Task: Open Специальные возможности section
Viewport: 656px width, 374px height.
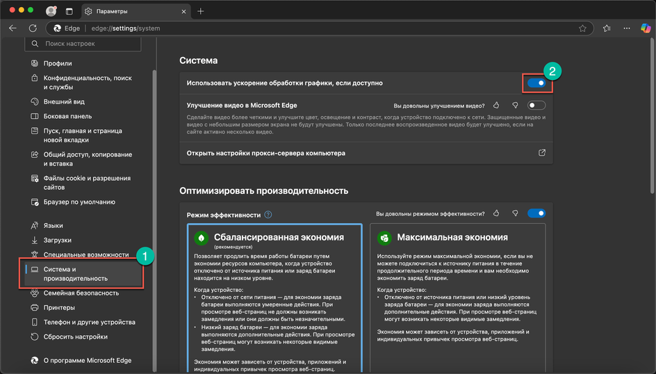Action: point(85,254)
